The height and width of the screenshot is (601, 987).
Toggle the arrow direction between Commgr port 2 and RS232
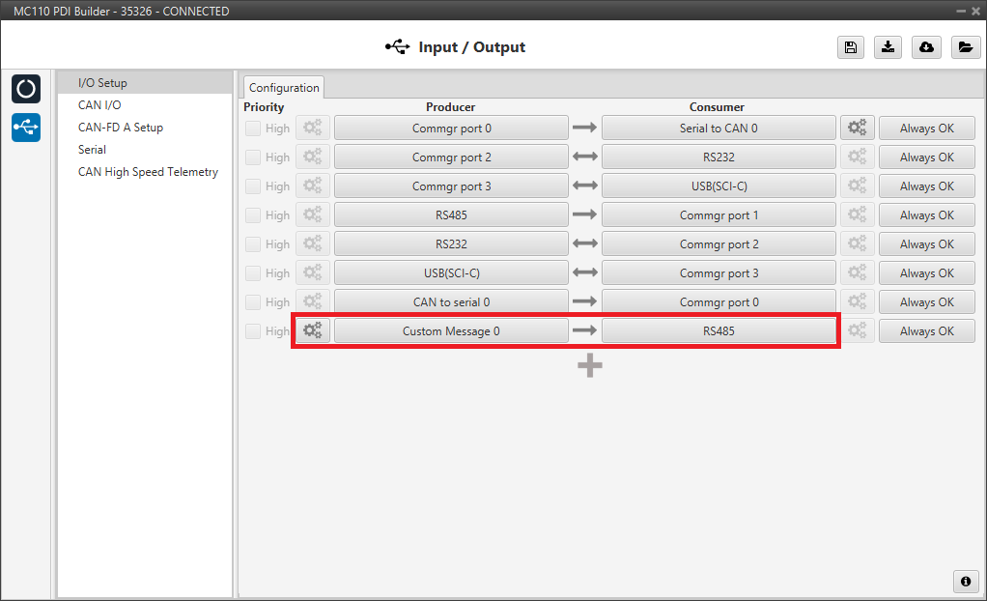pyautogui.click(x=584, y=157)
